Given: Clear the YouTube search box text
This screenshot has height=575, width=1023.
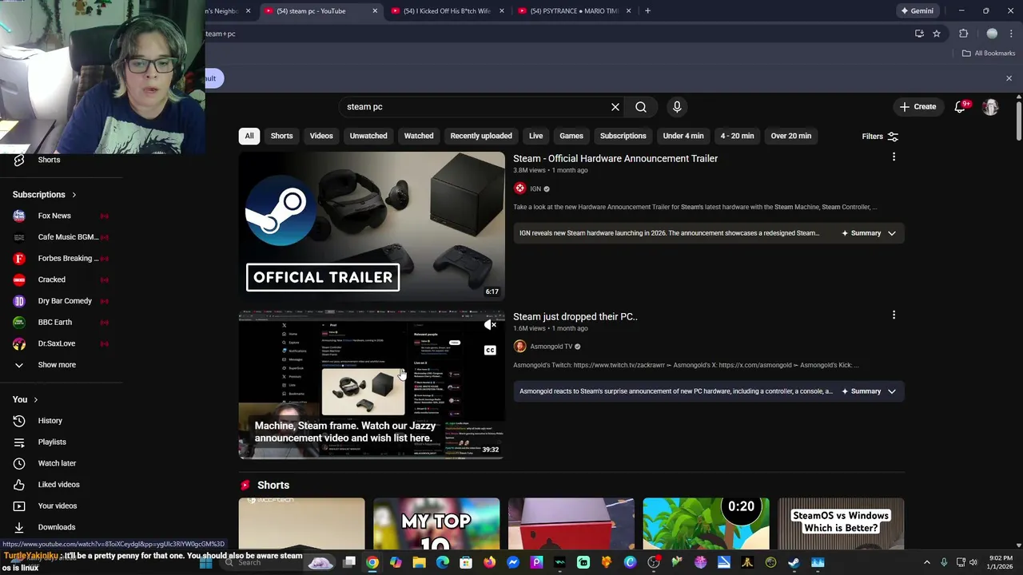Looking at the screenshot, I should click(x=615, y=107).
